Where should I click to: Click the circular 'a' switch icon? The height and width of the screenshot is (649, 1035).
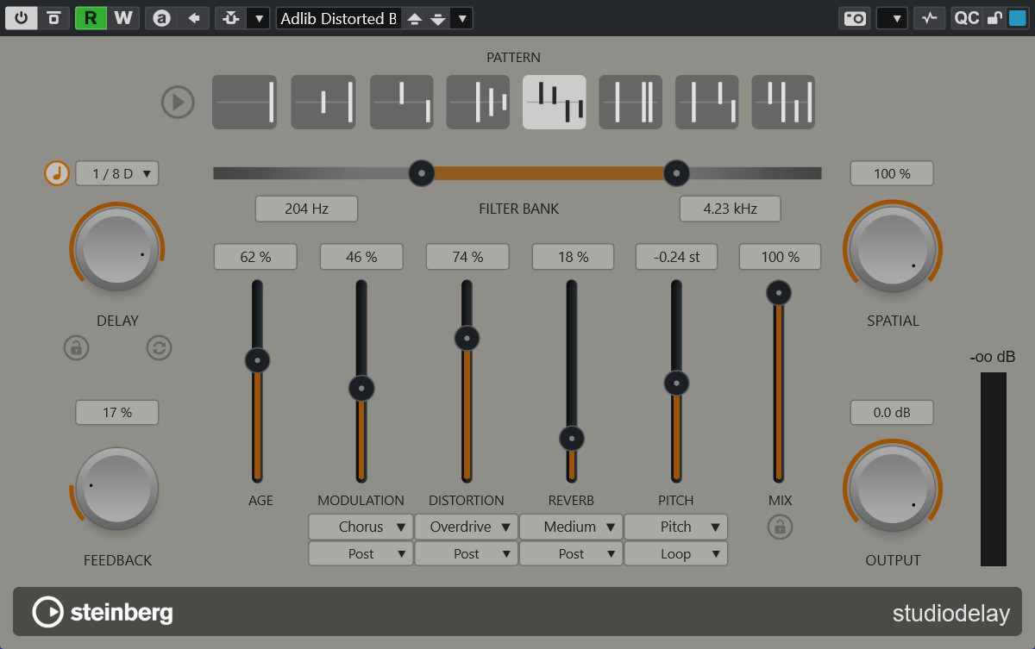click(x=161, y=17)
